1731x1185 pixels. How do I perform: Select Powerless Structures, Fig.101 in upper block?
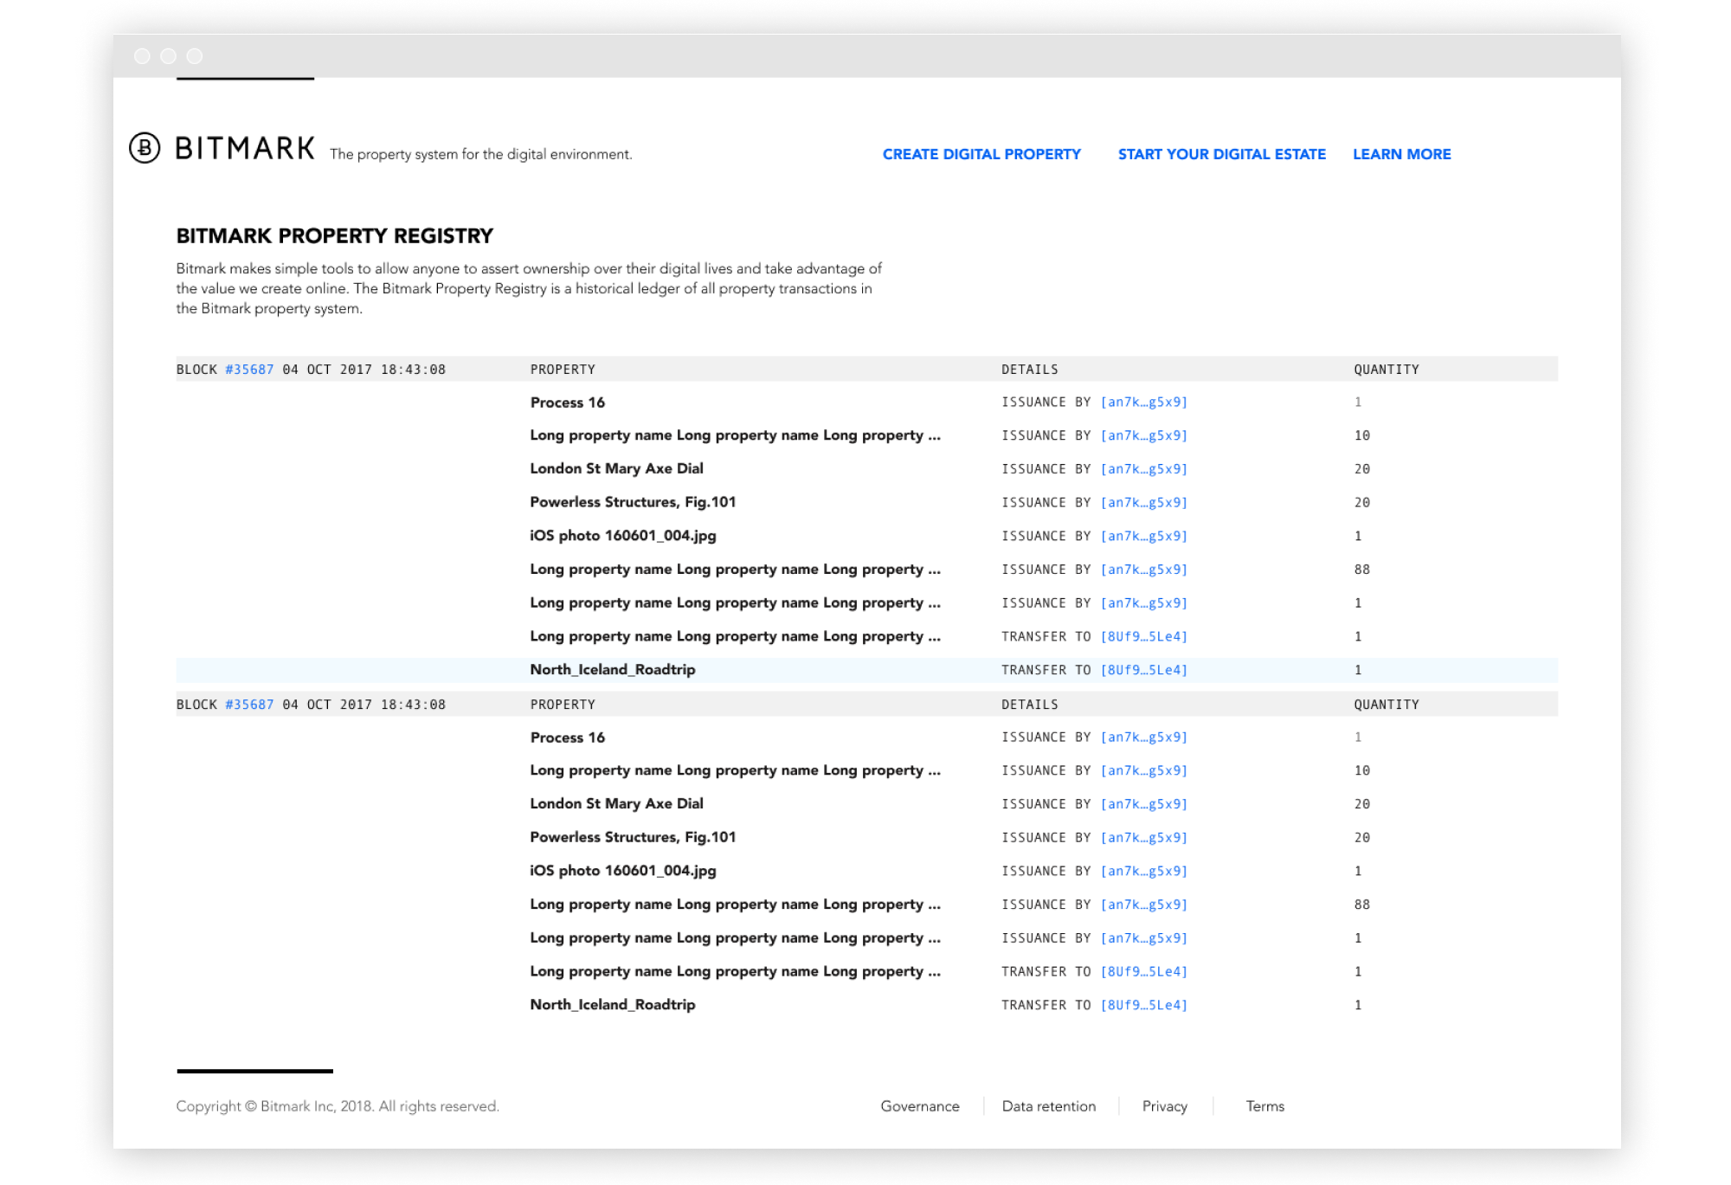633,502
